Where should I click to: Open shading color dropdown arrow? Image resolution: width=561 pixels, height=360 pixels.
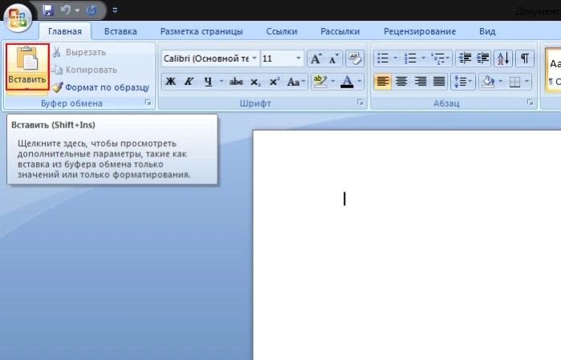501,82
